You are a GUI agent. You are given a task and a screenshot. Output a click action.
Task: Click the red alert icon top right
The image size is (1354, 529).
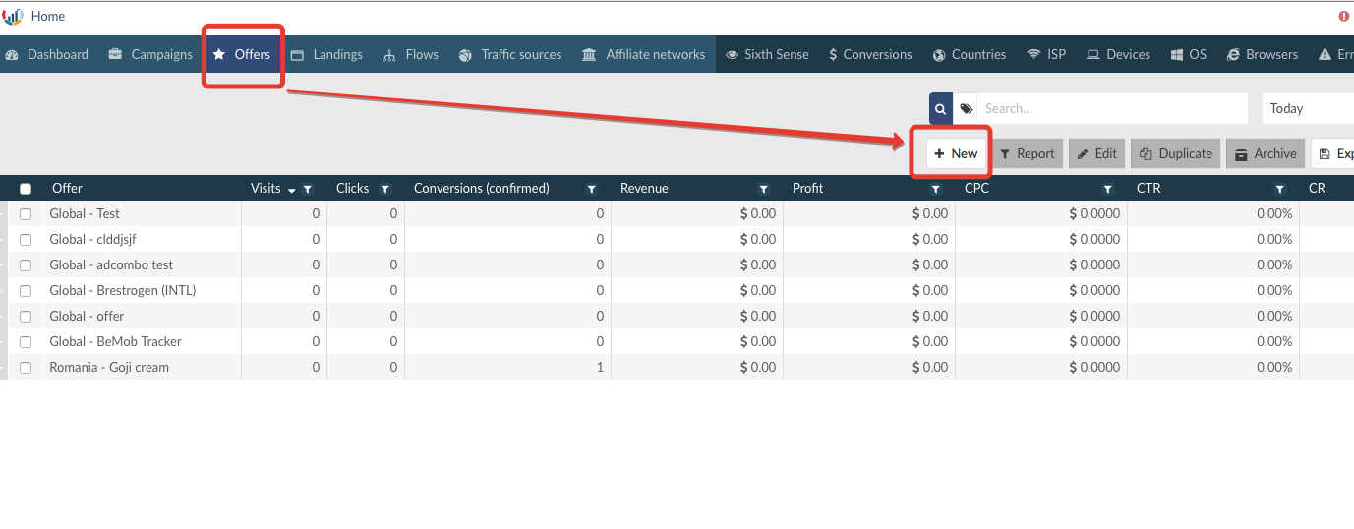(x=1344, y=17)
